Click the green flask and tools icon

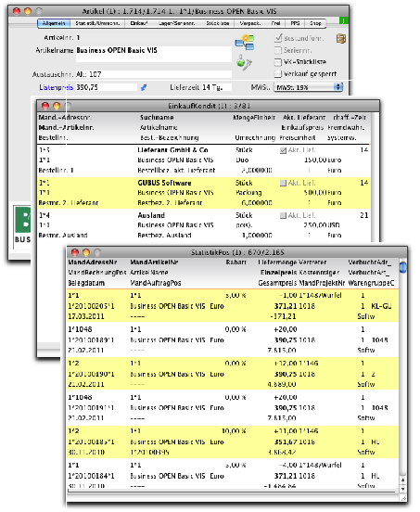click(244, 62)
